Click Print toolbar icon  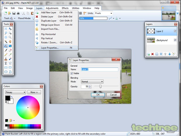(x=18, y=13)
